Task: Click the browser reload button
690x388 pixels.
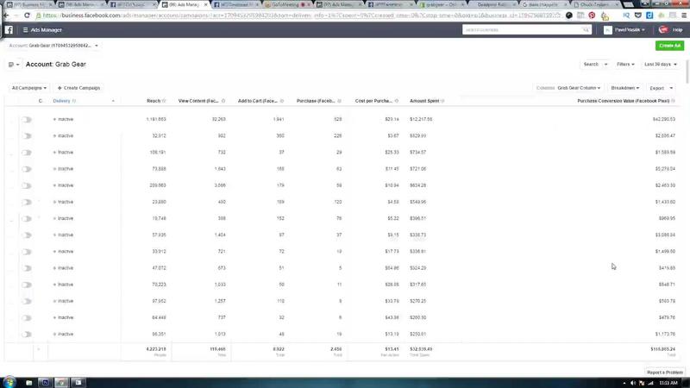Action: [27, 16]
